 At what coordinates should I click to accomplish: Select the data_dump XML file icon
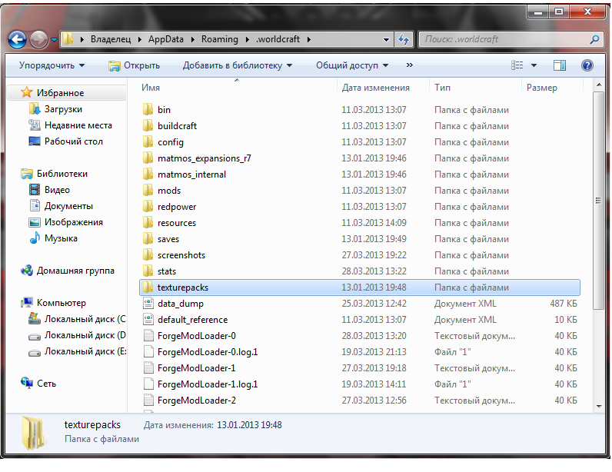coord(148,304)
